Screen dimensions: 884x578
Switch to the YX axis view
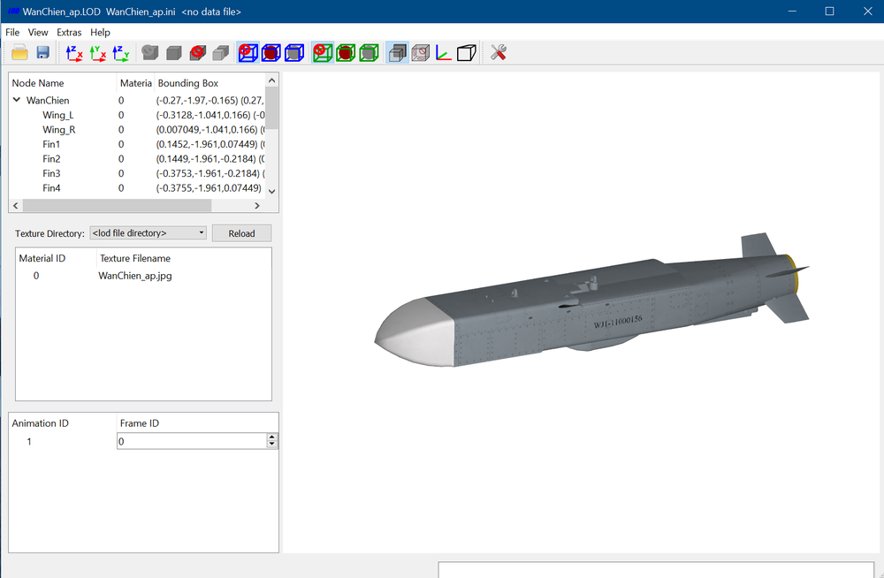coord(97,53)
